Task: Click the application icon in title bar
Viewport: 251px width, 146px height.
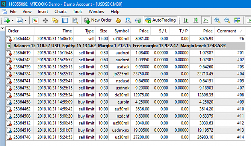Action: click(x=4, y=4)
